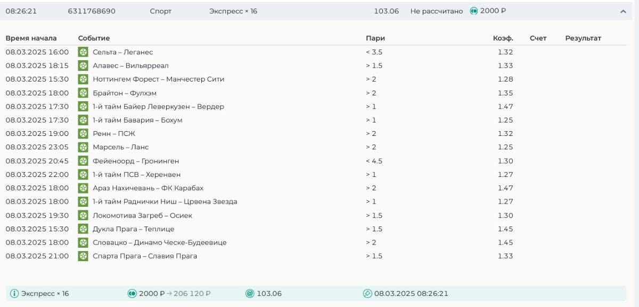This screenshot has width=639, height=307.
Task: Click the info icon beside Экспресс × 16 in footer
Action: point(14,294)
